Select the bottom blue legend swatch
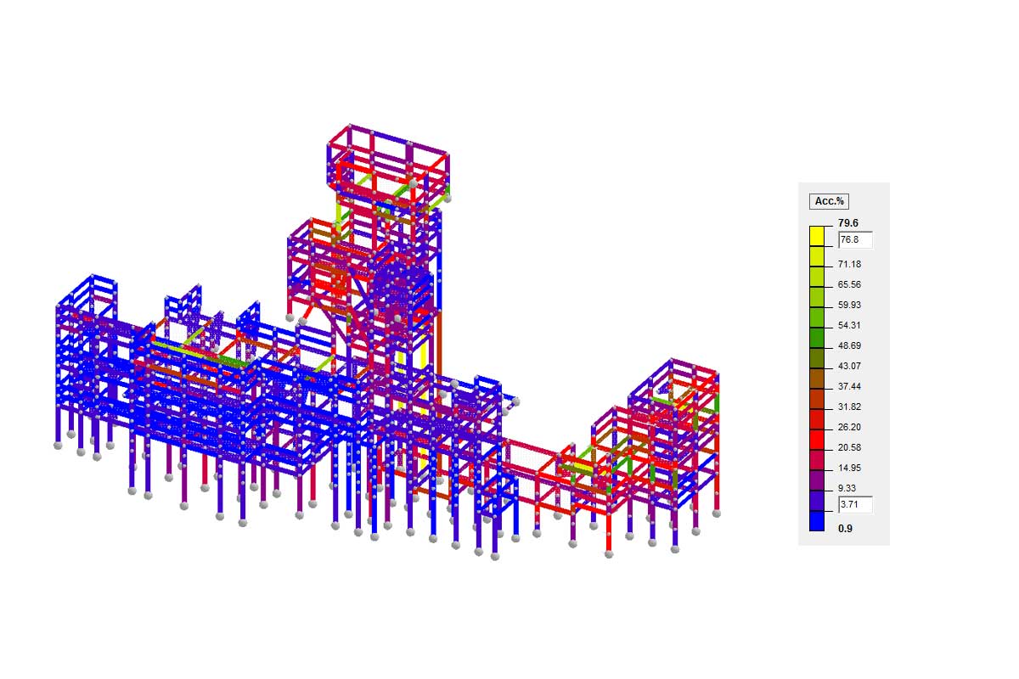The image size is (1019, 679). click(x=817, y=520)
